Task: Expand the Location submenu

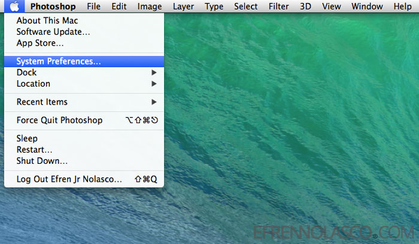Action: [84, 84]
